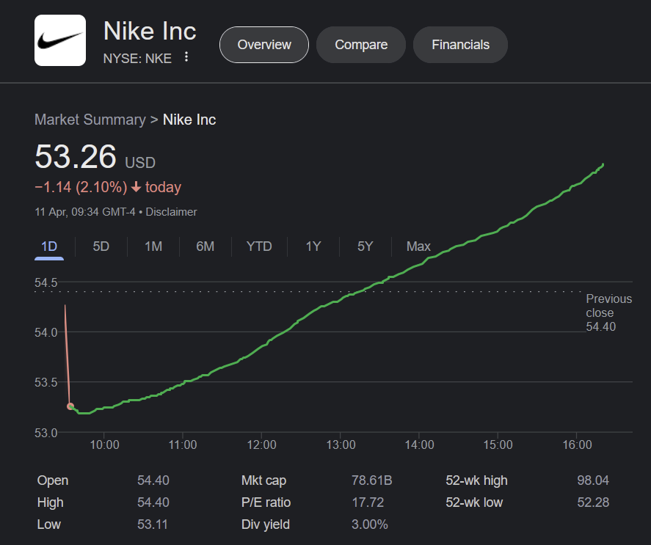Click the 11 Apr, 09:34 GMT-4 timestamp
Screen dimensions: 651x545
(x=85, y=212)
